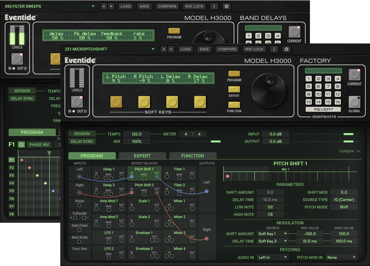Image resolution: width=370 pixels, height=266 pixels.
Task: Toggle F1 filter power button
Action: pos(21,145)
